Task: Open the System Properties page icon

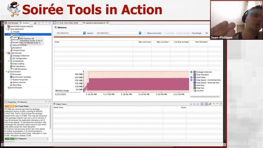Action: 11,80
